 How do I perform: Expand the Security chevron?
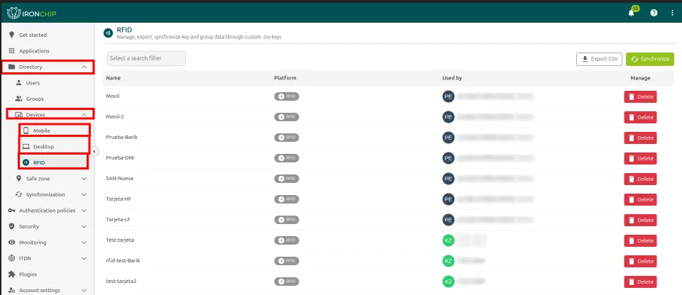click(84, 226)
